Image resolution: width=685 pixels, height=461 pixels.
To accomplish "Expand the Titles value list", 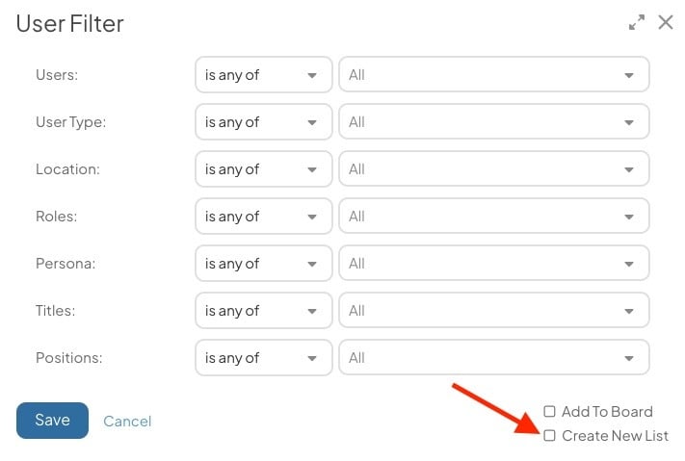I will click(x=493, y=311).
